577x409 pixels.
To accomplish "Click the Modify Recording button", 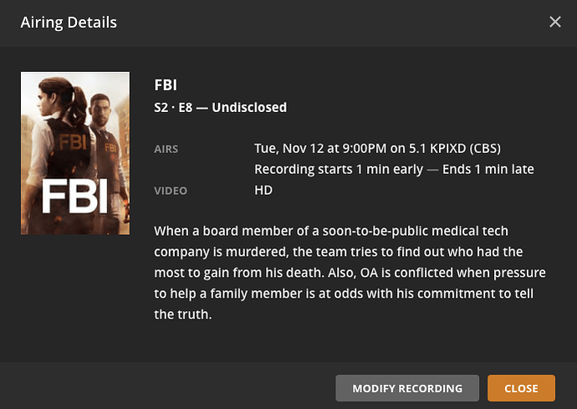I will coord(406,388).
